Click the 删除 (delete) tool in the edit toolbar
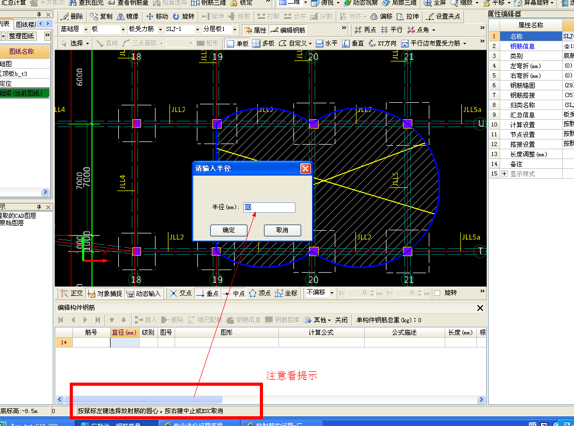Viewport: 574px width, 426px height. (x=72, y=17)
